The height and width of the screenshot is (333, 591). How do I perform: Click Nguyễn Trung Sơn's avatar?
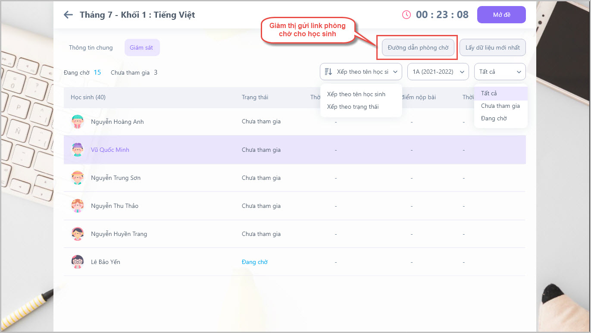[x=78, y=178]
